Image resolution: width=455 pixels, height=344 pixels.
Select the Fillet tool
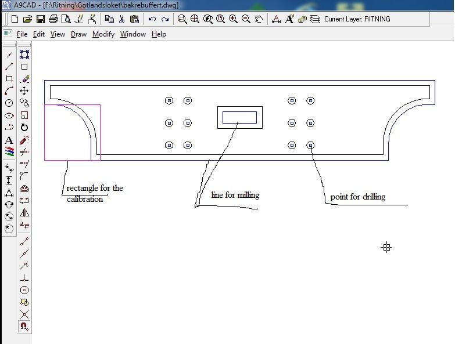tap(24, 176)
